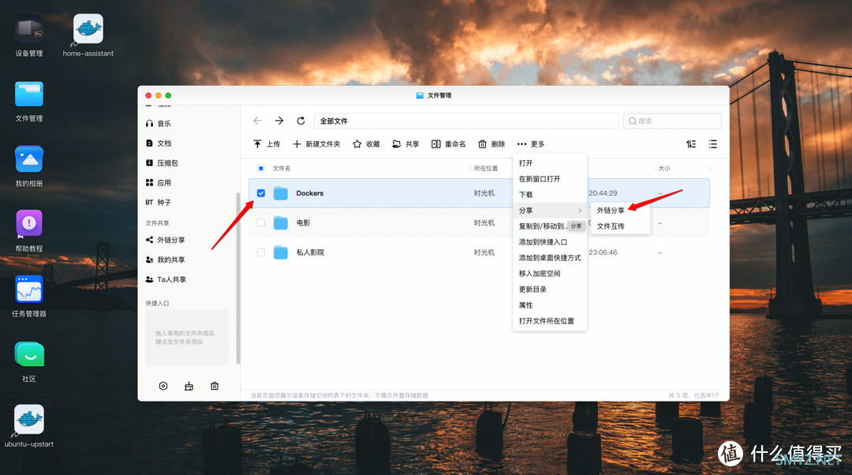This screenshot has width=852, height=475.
Task: Open the 我的相册 desktop icon
Action: coord(29,160)
